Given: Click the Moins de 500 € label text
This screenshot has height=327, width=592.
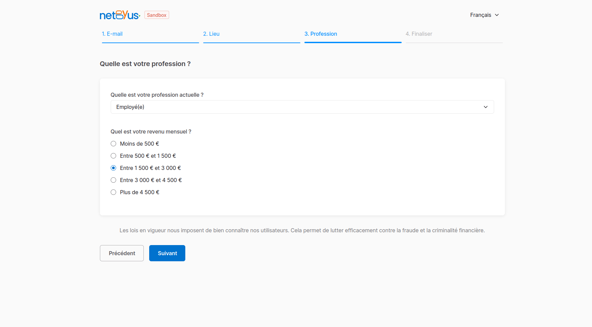Looking at the screenshot, I should point(139,144).
